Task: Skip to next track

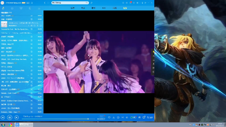Action: (x=17, y=117)
